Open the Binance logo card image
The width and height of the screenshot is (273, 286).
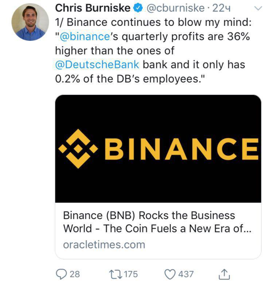[x=158, y=149]
